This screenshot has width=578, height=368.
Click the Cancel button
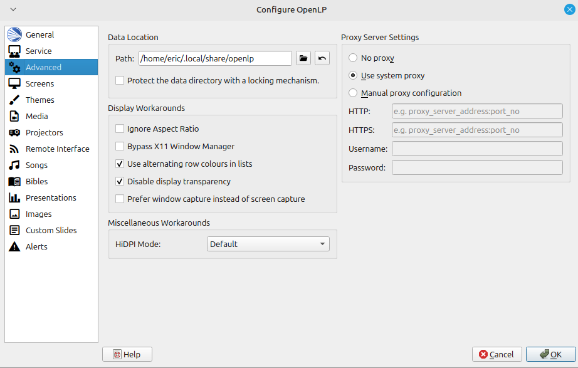tap(497, 354)
